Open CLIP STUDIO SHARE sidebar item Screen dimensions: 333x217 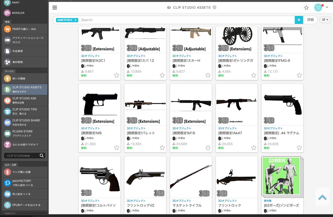coord(25,122)
